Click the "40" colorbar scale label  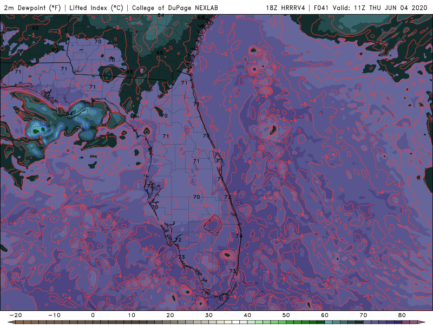247,315
